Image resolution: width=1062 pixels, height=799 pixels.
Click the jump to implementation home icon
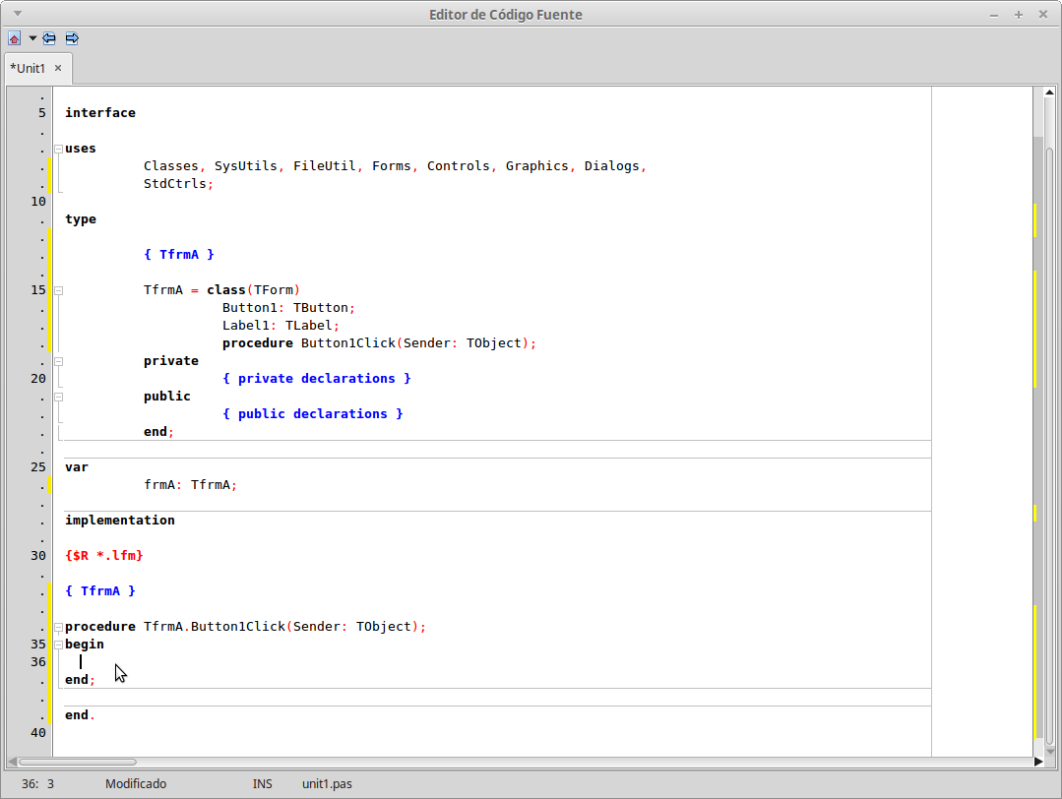pos(13,37)
